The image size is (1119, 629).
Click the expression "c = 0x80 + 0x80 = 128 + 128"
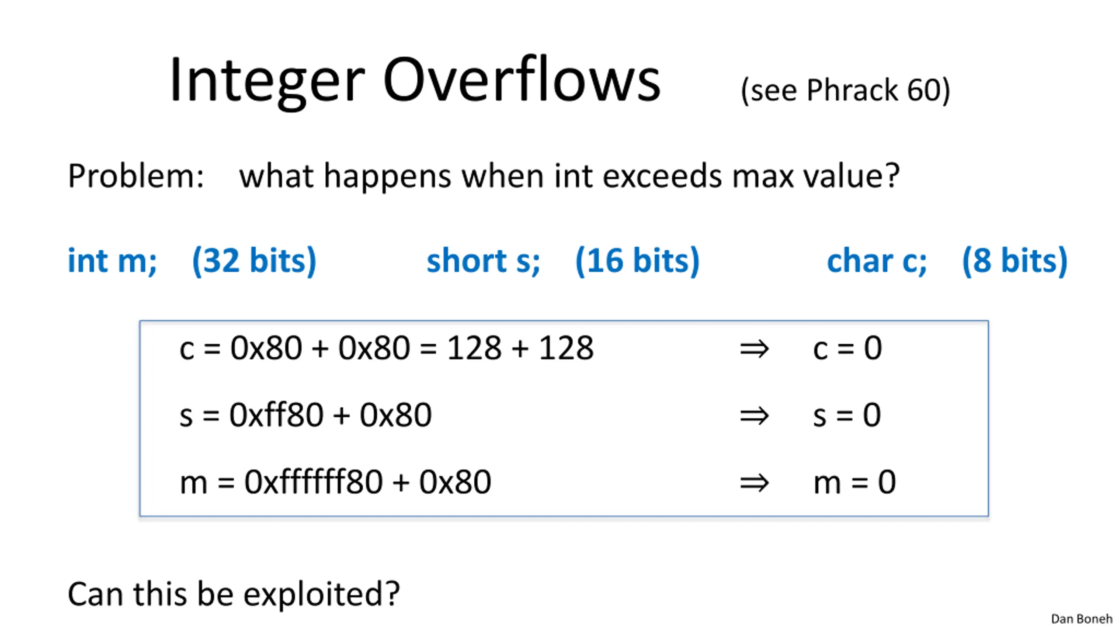pos(386,349)
